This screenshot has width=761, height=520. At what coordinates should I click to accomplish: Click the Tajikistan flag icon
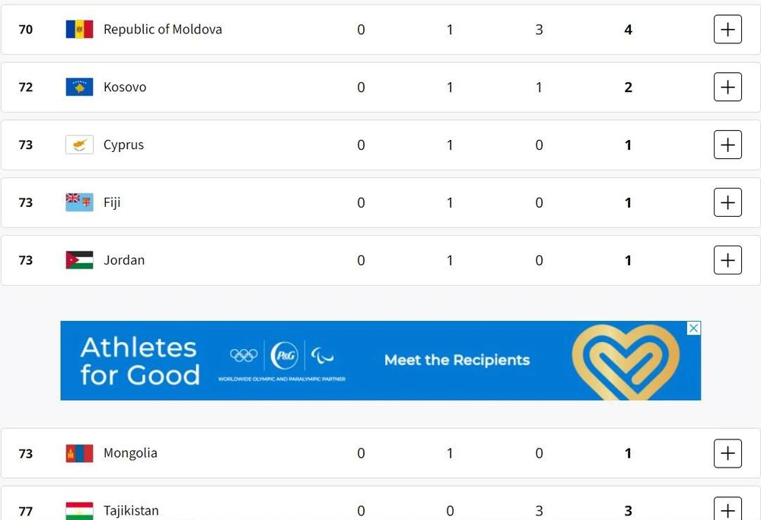[x=78, y=510]
